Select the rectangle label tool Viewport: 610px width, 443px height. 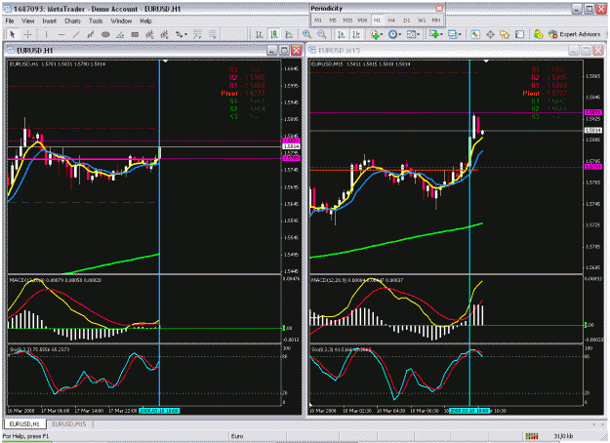coord(135,34)
